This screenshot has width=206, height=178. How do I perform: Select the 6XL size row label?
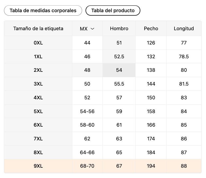tap(38, 125)
